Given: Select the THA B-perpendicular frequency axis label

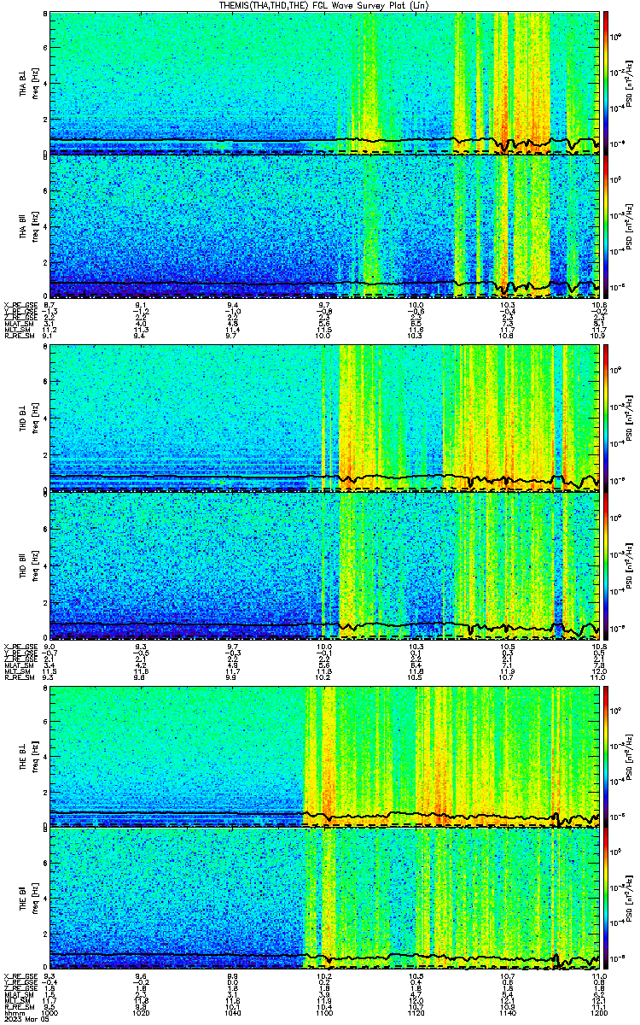Looking at the screenshot, I should coord(31,83).
